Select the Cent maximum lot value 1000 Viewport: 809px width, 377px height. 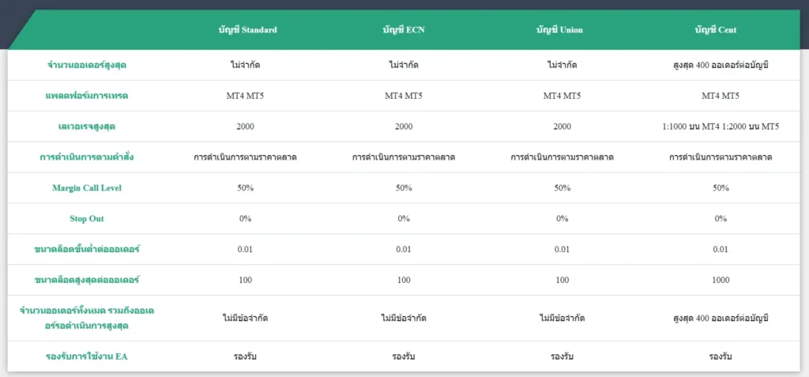(720, 281)
